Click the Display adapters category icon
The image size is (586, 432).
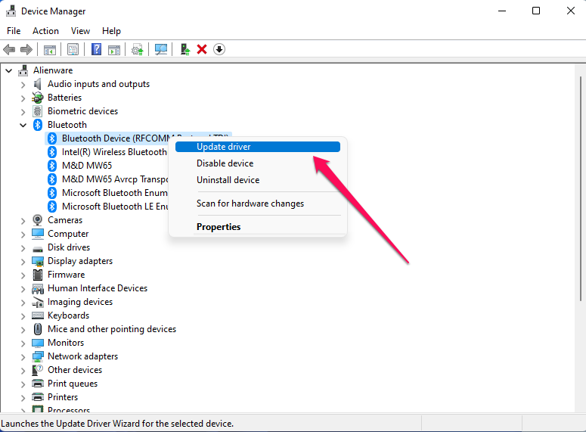tap(38, 261)
